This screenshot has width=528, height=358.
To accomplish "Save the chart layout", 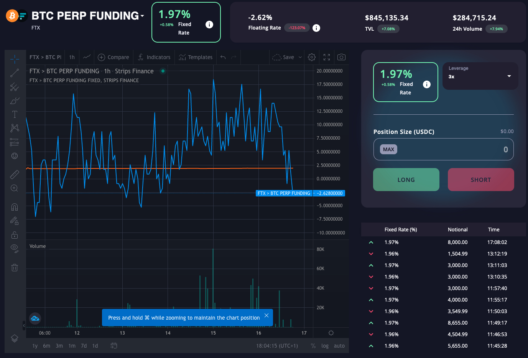I will coord(283,57).
